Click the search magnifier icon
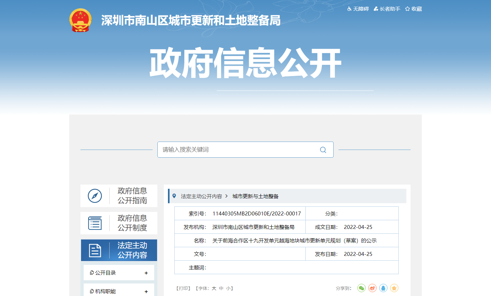The width and height of the screenshot is (491, 296). [323, 150]
